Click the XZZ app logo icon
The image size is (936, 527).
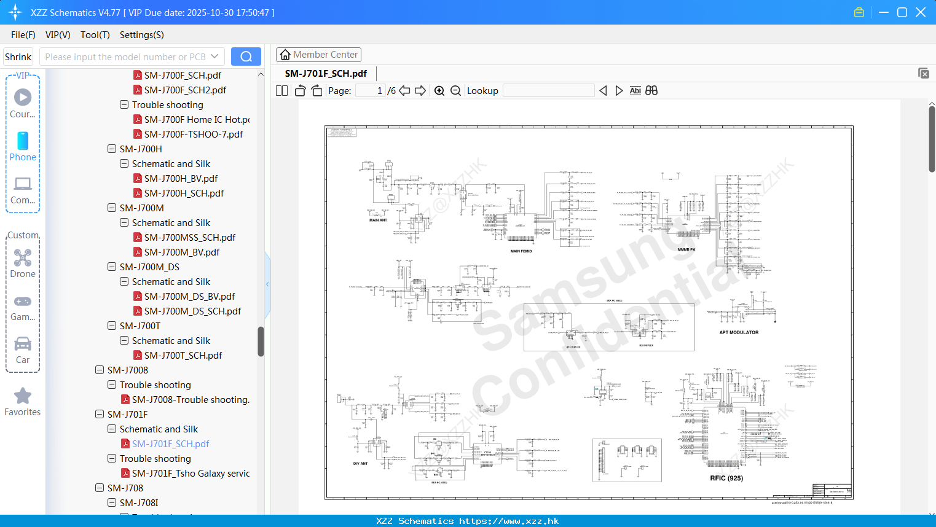point(15,12)
